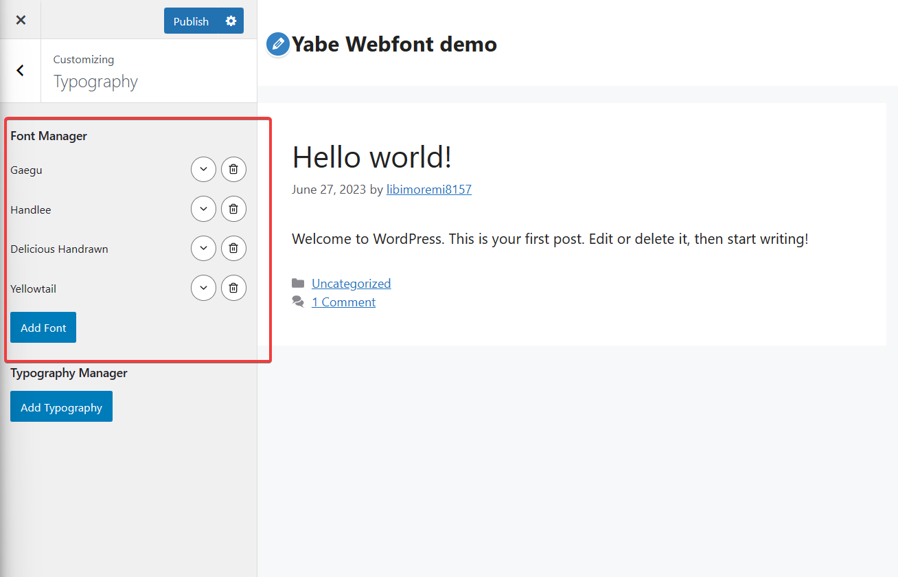Click the Add Typography button
The height and width of the screenshot is (577, 898).
61,407
